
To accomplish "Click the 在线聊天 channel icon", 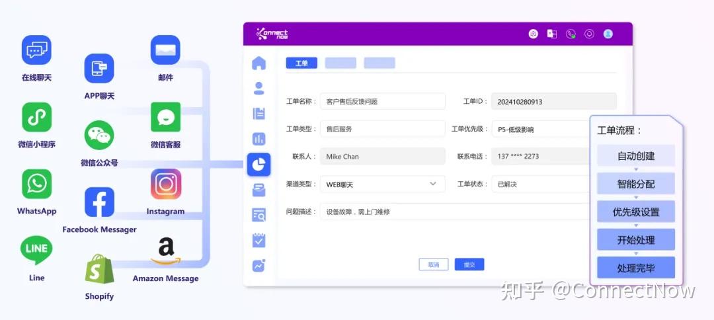I will (x=36, y=50).
